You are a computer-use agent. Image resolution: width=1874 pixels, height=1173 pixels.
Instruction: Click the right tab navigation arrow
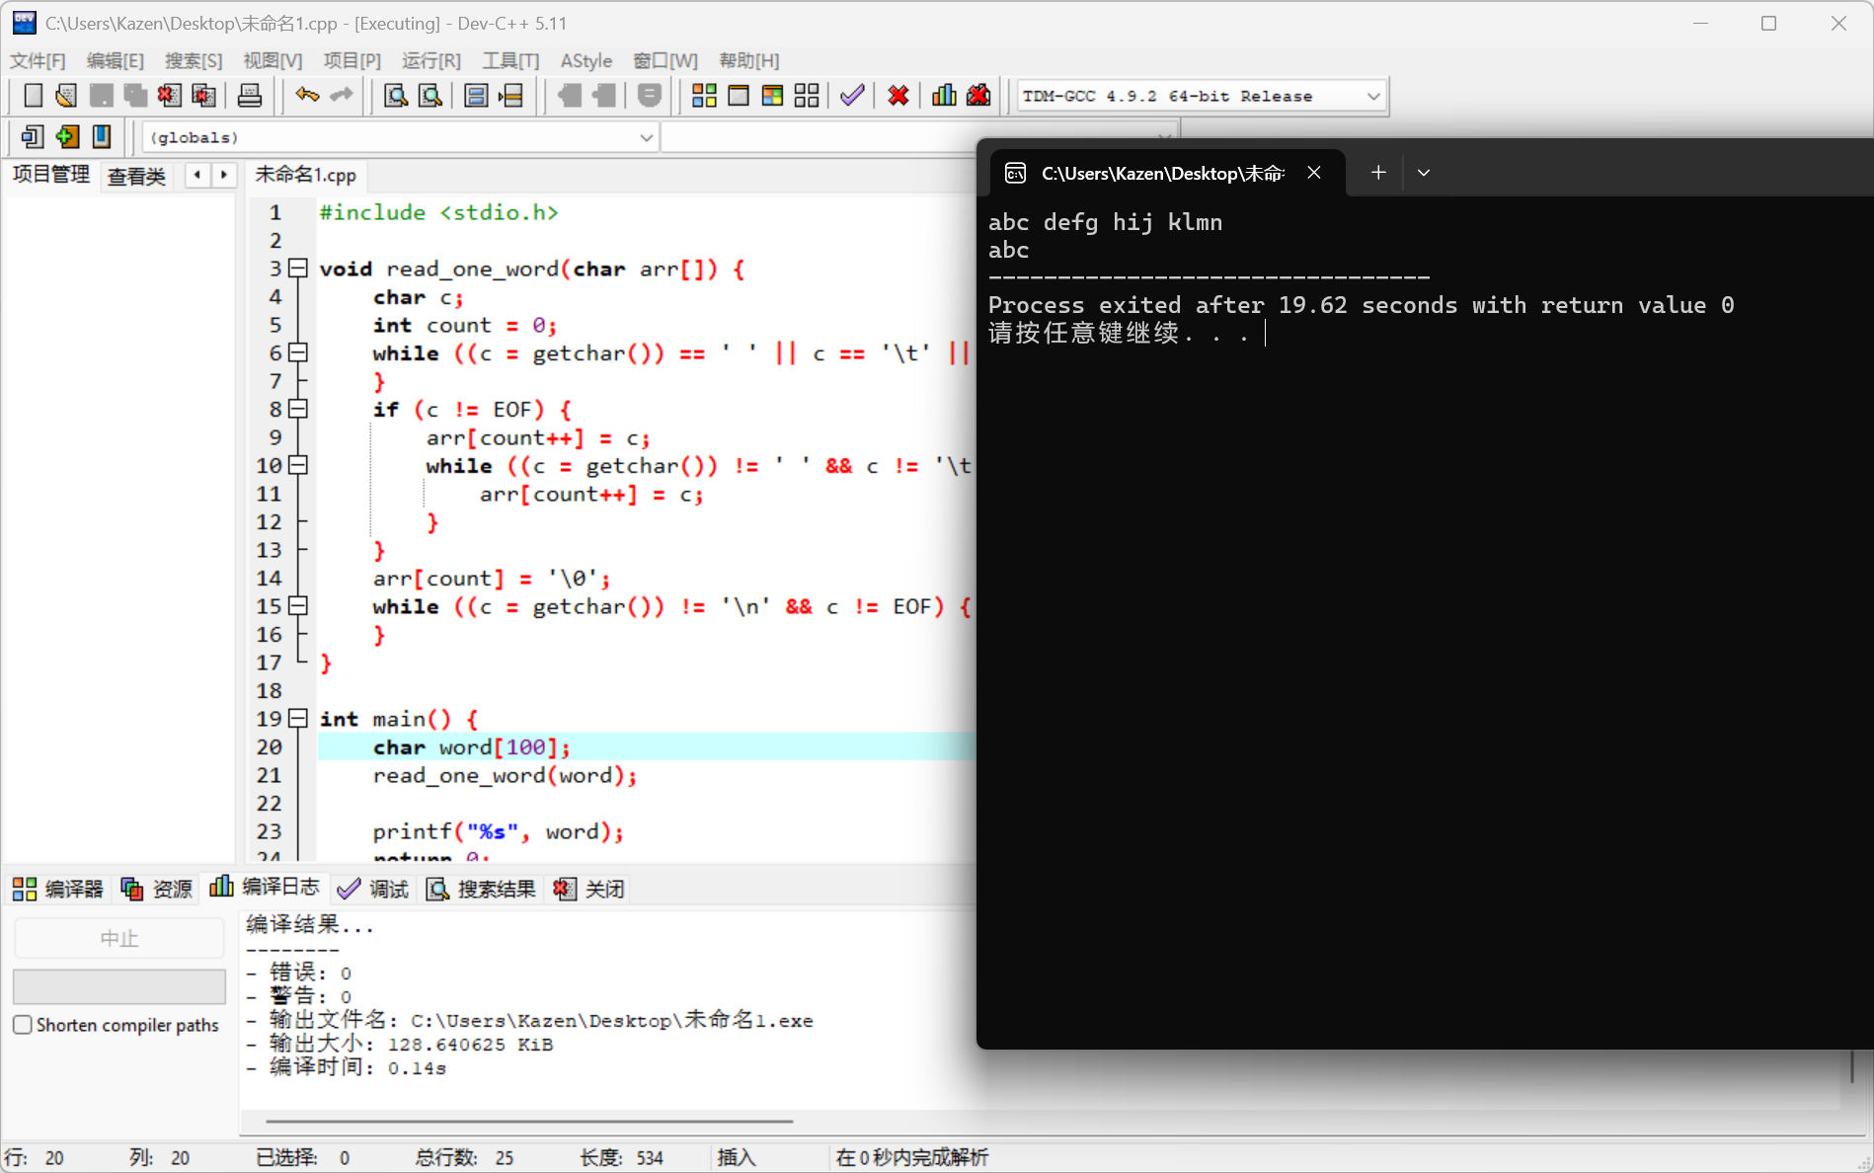click(224, 175)
